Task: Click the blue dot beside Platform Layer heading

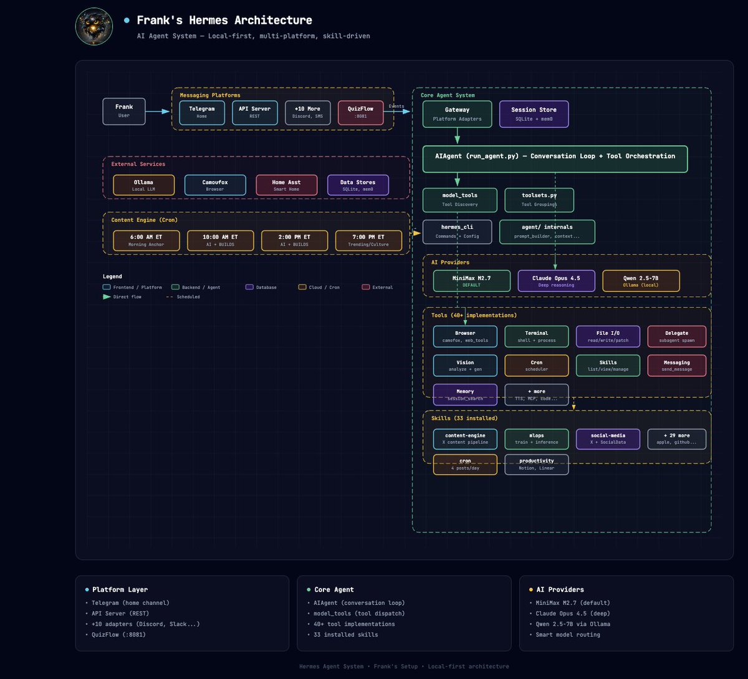Action: pyautogui.click(x=87, y=589)
